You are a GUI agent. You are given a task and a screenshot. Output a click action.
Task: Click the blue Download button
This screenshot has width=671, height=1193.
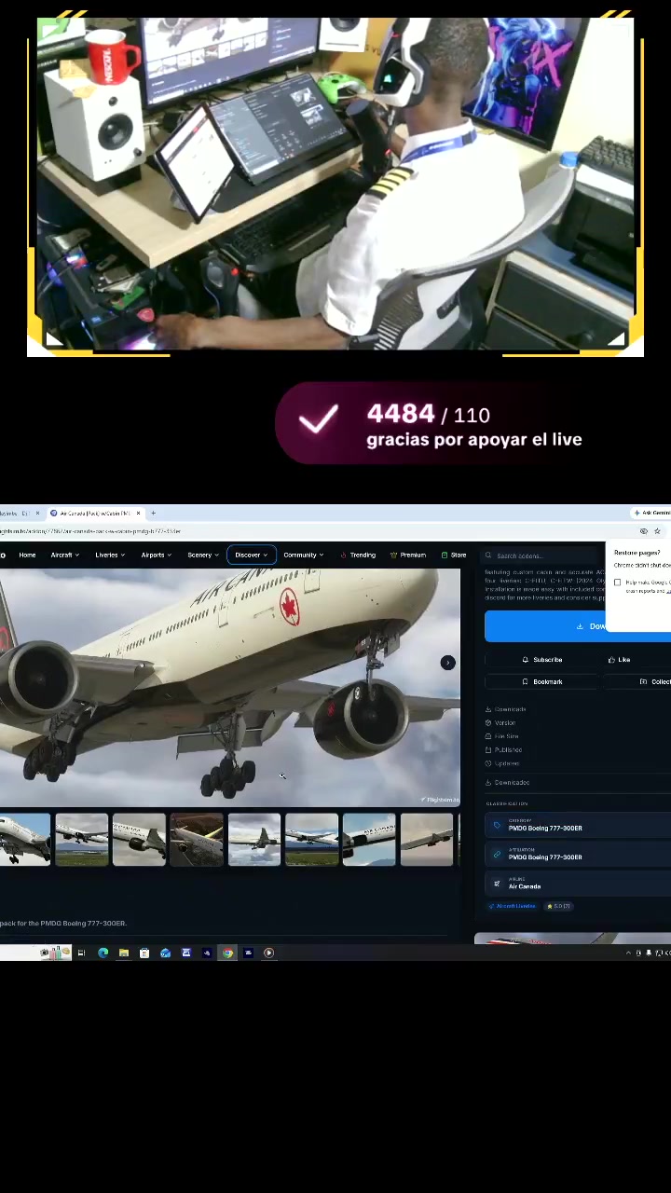tap(578, 626)
